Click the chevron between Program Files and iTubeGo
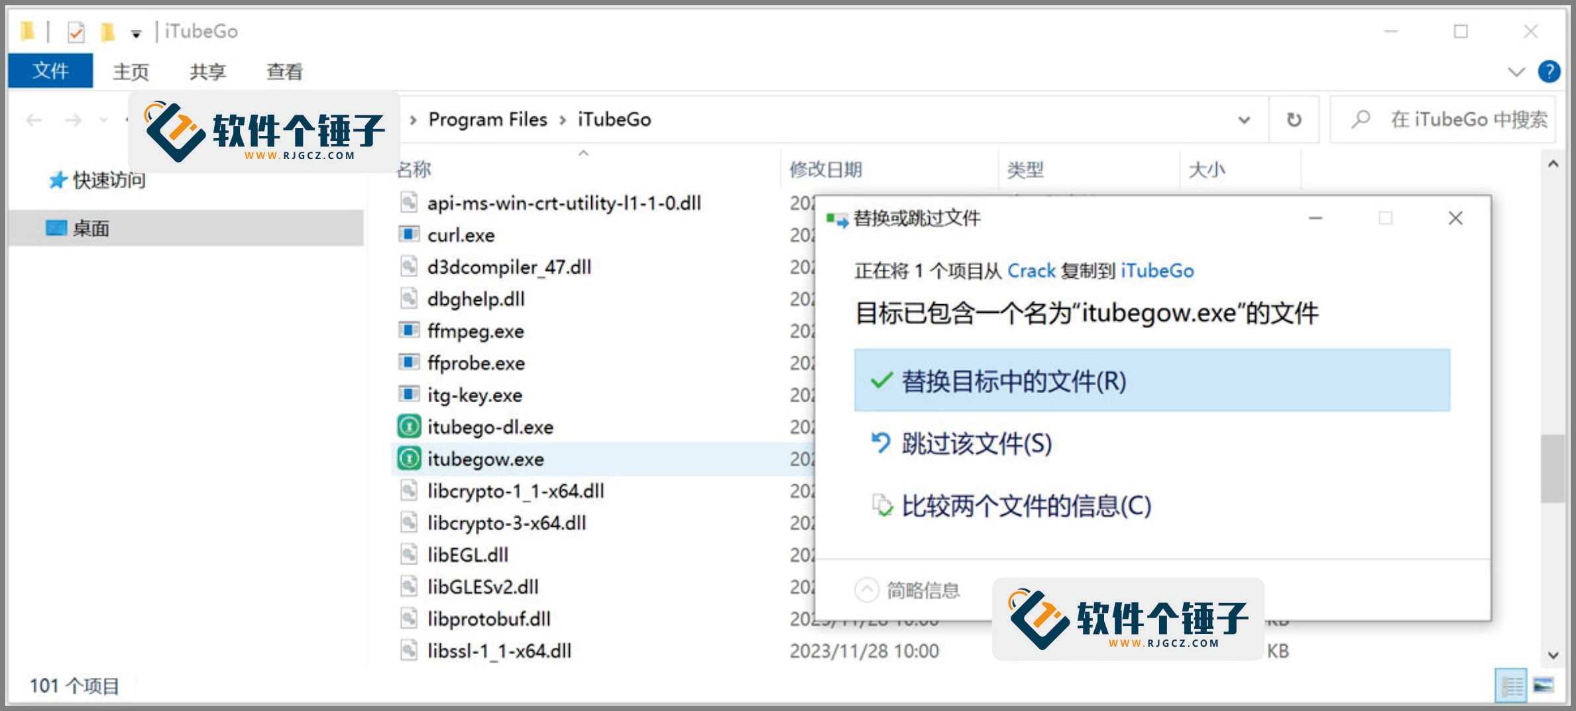Viewport: 1576px width, 711px height. 563,120
